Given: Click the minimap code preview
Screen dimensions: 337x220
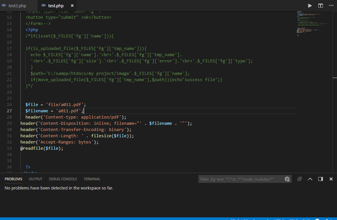Looking at the screenshot, I should point(312,23).
